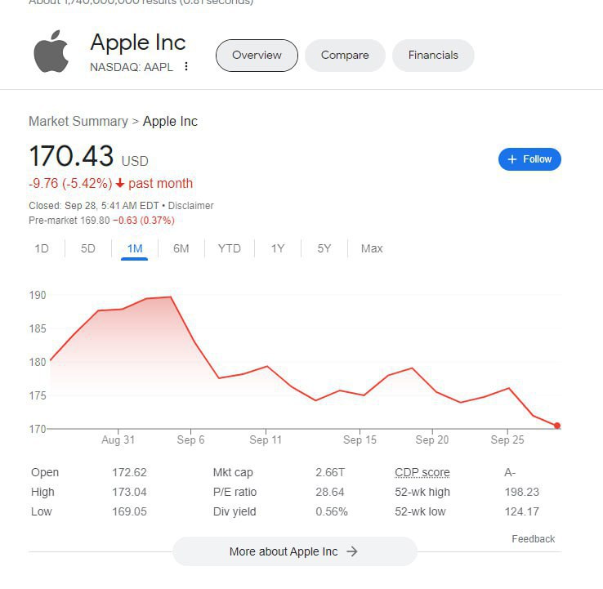Open the Disclaimer link

[191, 206]
